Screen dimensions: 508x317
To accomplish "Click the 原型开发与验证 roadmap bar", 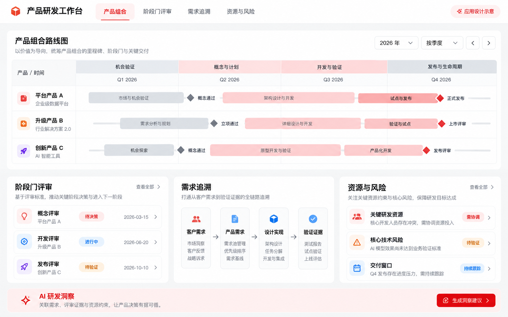I will pos(275,150).
